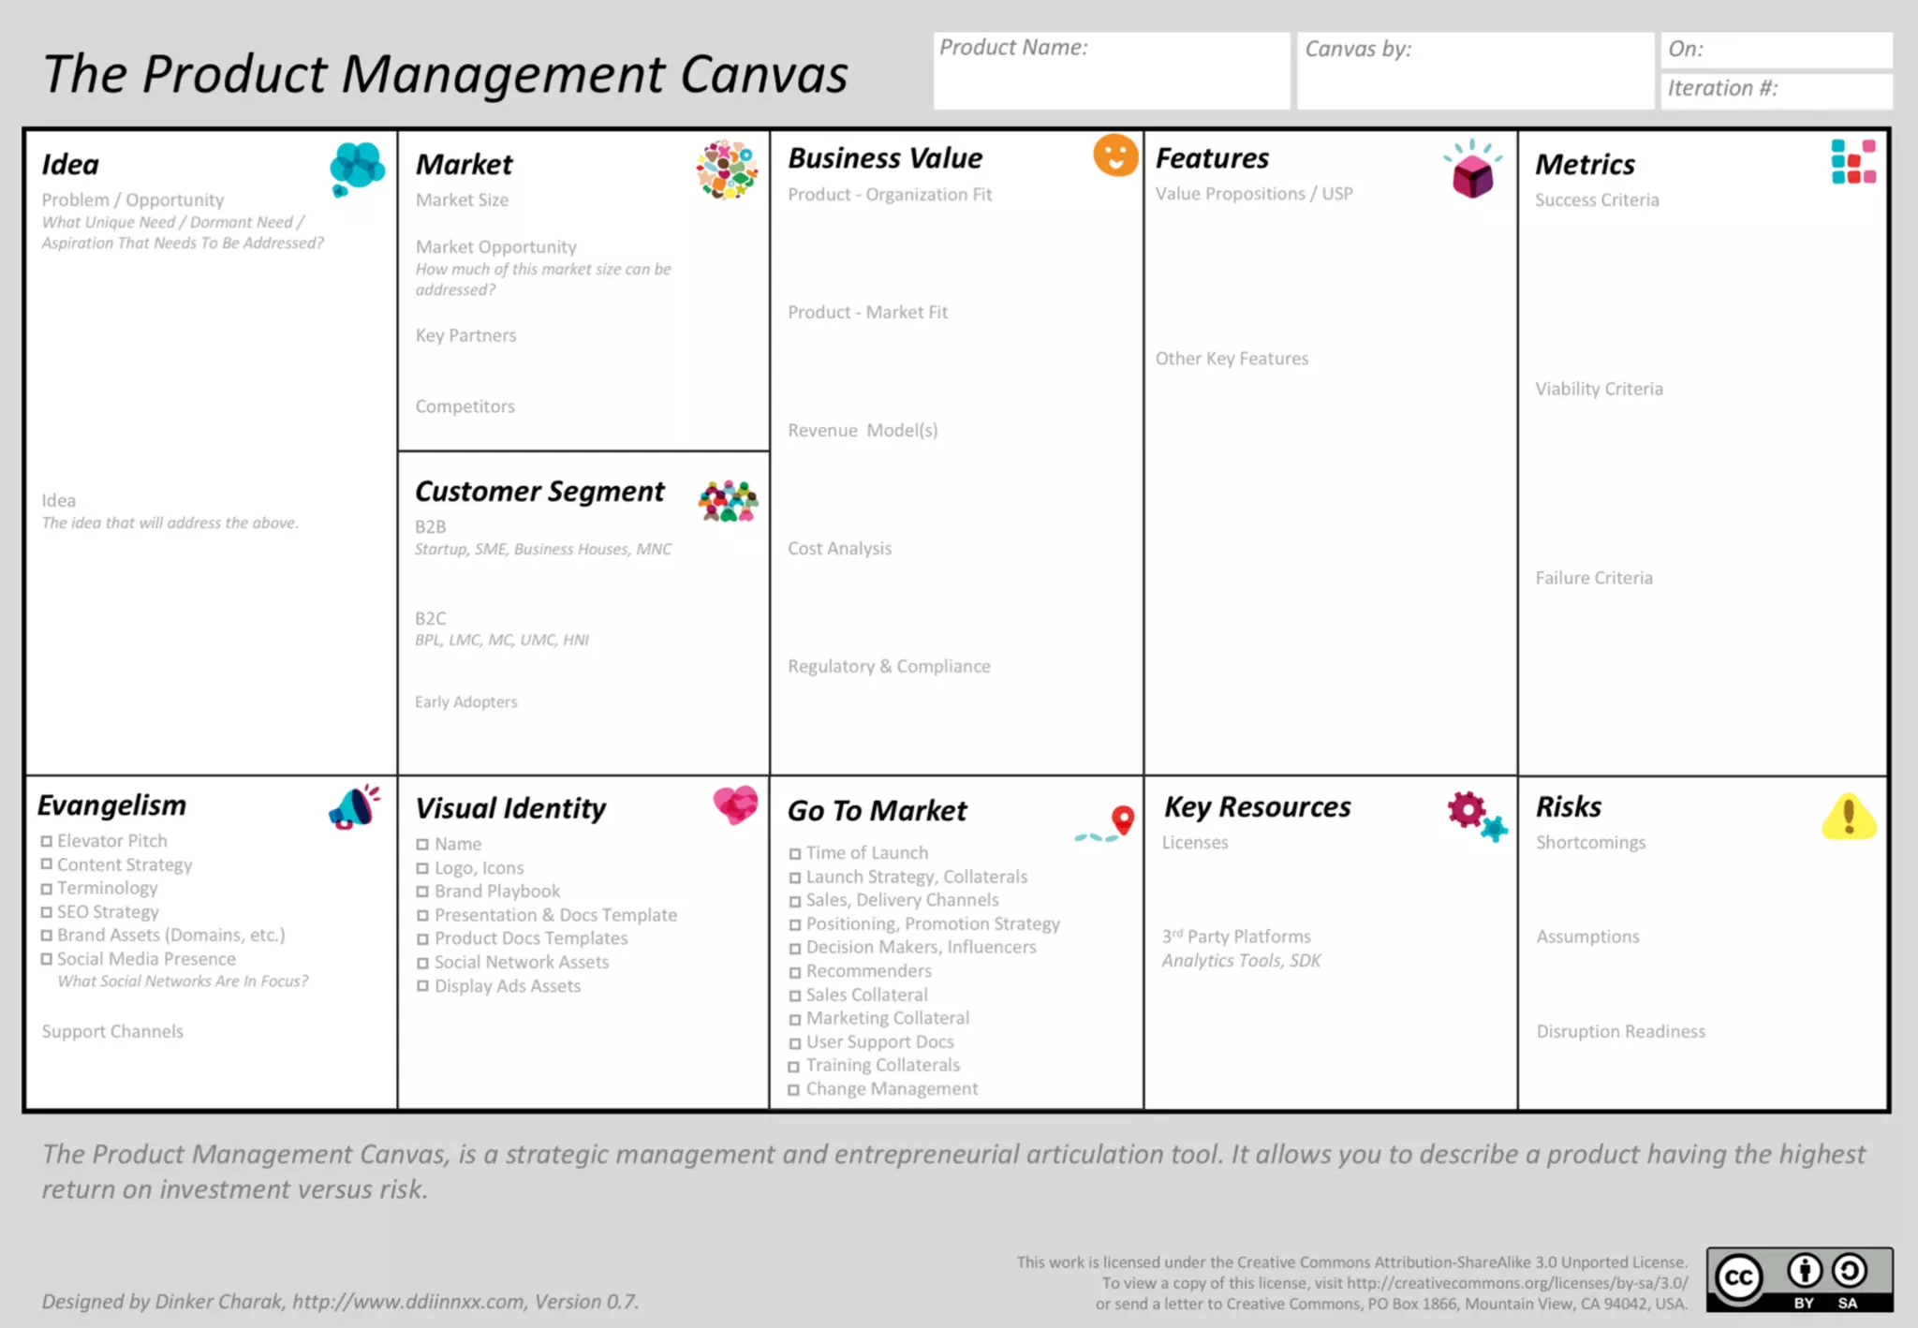Image resolution: width=1918 pixels, height=1328 pixels.
Task: Tick the SEO Strategy checkbox
Action: [46, 912]
